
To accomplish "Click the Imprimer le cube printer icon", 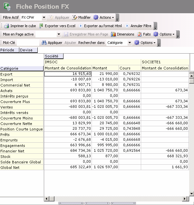I will [6, 26].
